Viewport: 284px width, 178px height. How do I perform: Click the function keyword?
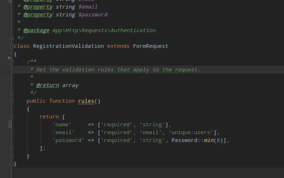pos(62,101)
